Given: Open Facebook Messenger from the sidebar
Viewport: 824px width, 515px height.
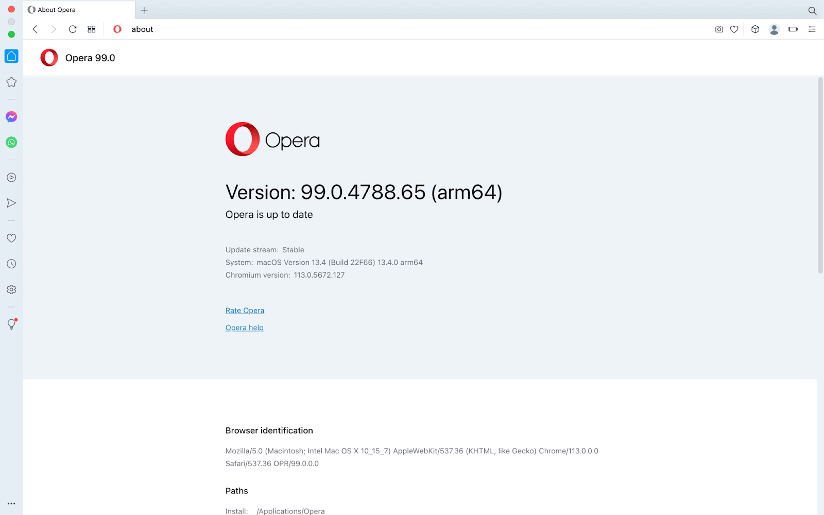Looking at the screenshot, I should tap(11, 116).
